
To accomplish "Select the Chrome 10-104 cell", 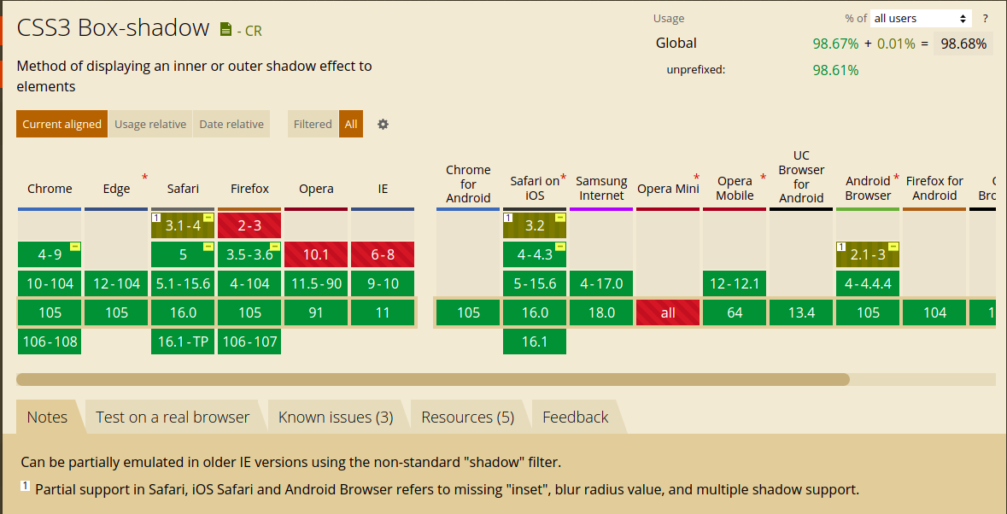I will coord(50,283).
